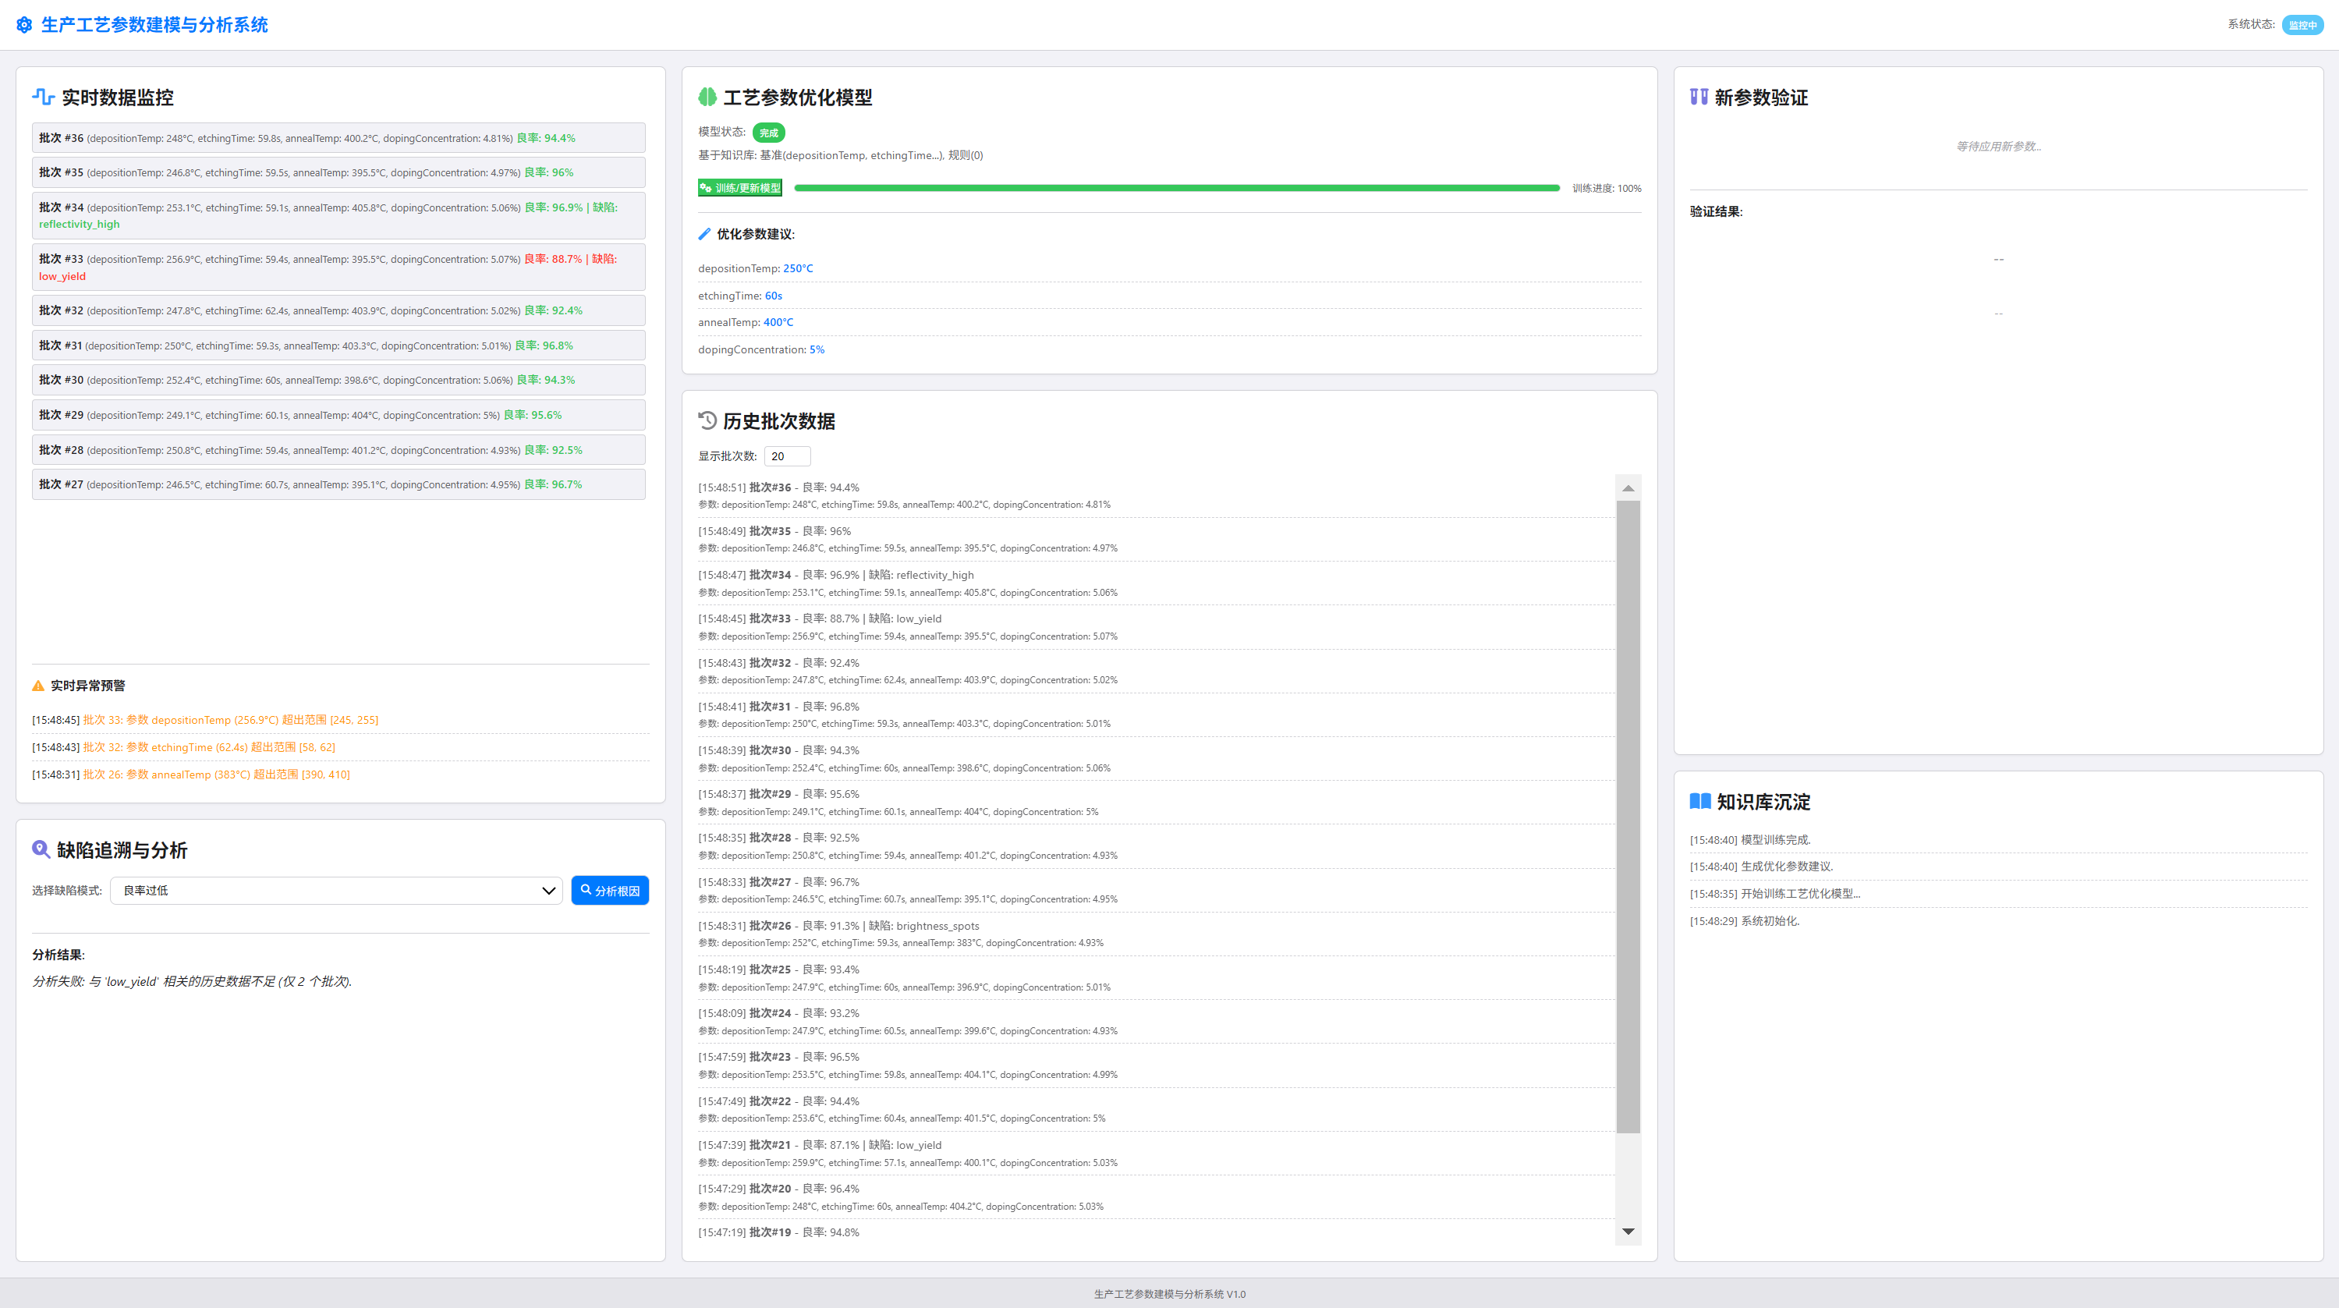Viewport: 2339px width, 1308px height.
Task: Click the book icon for knowledge base
Action: (1699, 801)
